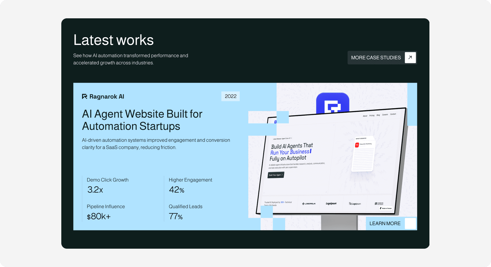Click the Demo Click Growth 3.2x stat
The height and width of the screenshot is (267, 491).
(x=108, y=186)
